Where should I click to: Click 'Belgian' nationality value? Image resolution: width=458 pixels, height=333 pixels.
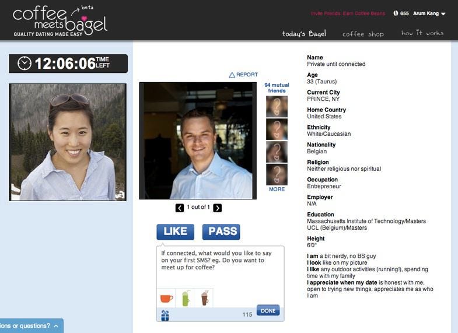point(317,152)
